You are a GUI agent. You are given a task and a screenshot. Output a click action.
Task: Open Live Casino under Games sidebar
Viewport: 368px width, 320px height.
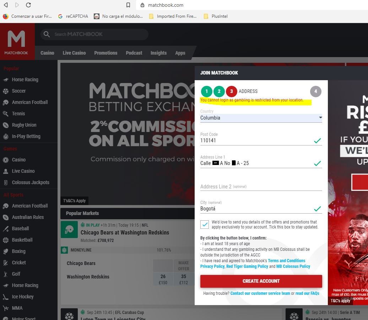29,171
